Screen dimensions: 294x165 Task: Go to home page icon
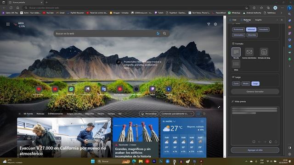[x=17, y=8]
